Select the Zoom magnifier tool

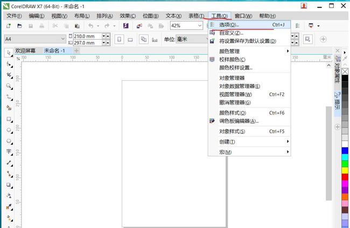(x=9, y=86)
